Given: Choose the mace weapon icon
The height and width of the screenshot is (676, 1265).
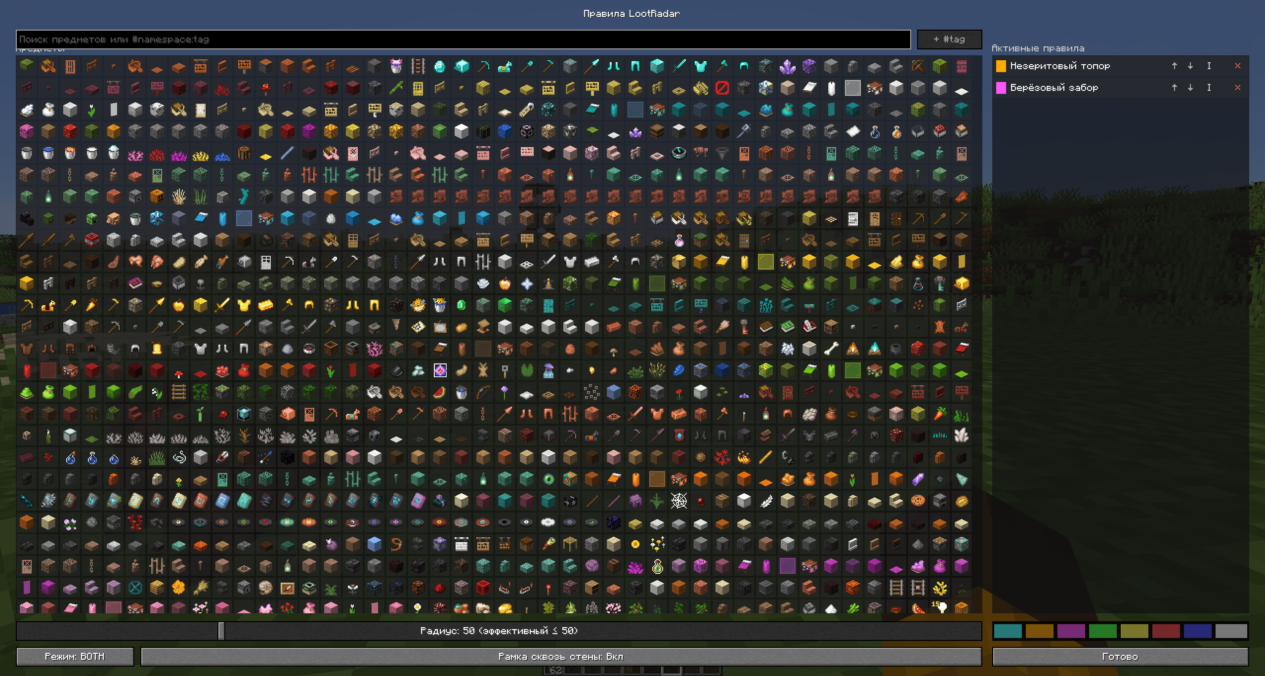Looking at the screenshot, I should pos(744,131).
